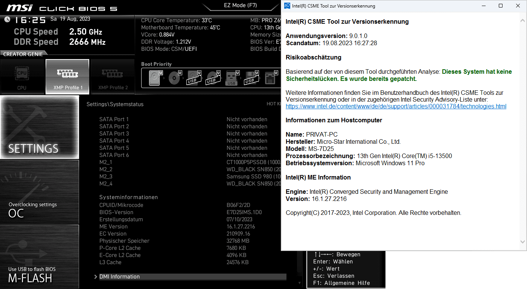This screenshot has width=527, height=289.
Task: Click the EC Version value 210909.16
Action: [238, 234]
